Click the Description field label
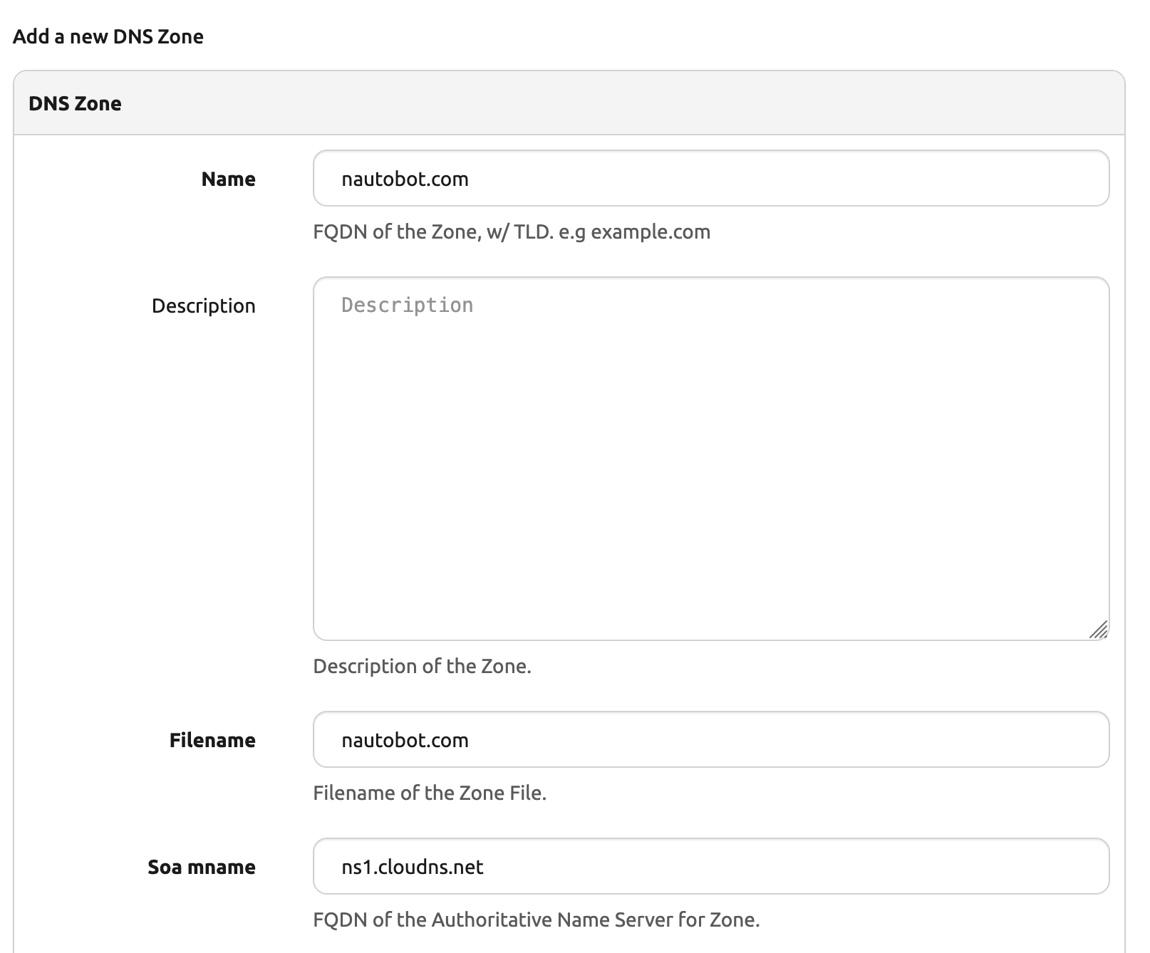This screenshot has height=953, width=1150. click(203, 306)
